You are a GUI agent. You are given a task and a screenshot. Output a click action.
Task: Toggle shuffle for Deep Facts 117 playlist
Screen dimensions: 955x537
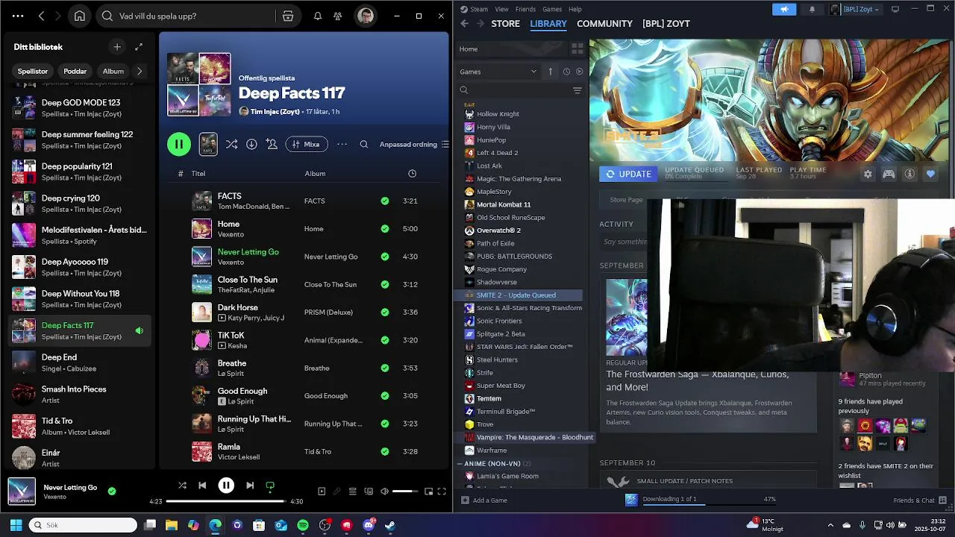(231, 144)
